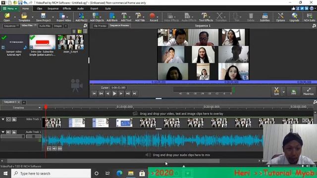Open the Audio ribbon tab
317x178 pixels.
[x=80, y=8]
